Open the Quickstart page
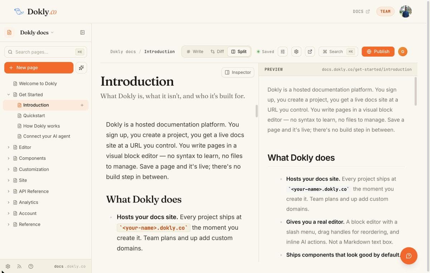Image resolution: width=430 pixels, height=273 pixels. 34,115
